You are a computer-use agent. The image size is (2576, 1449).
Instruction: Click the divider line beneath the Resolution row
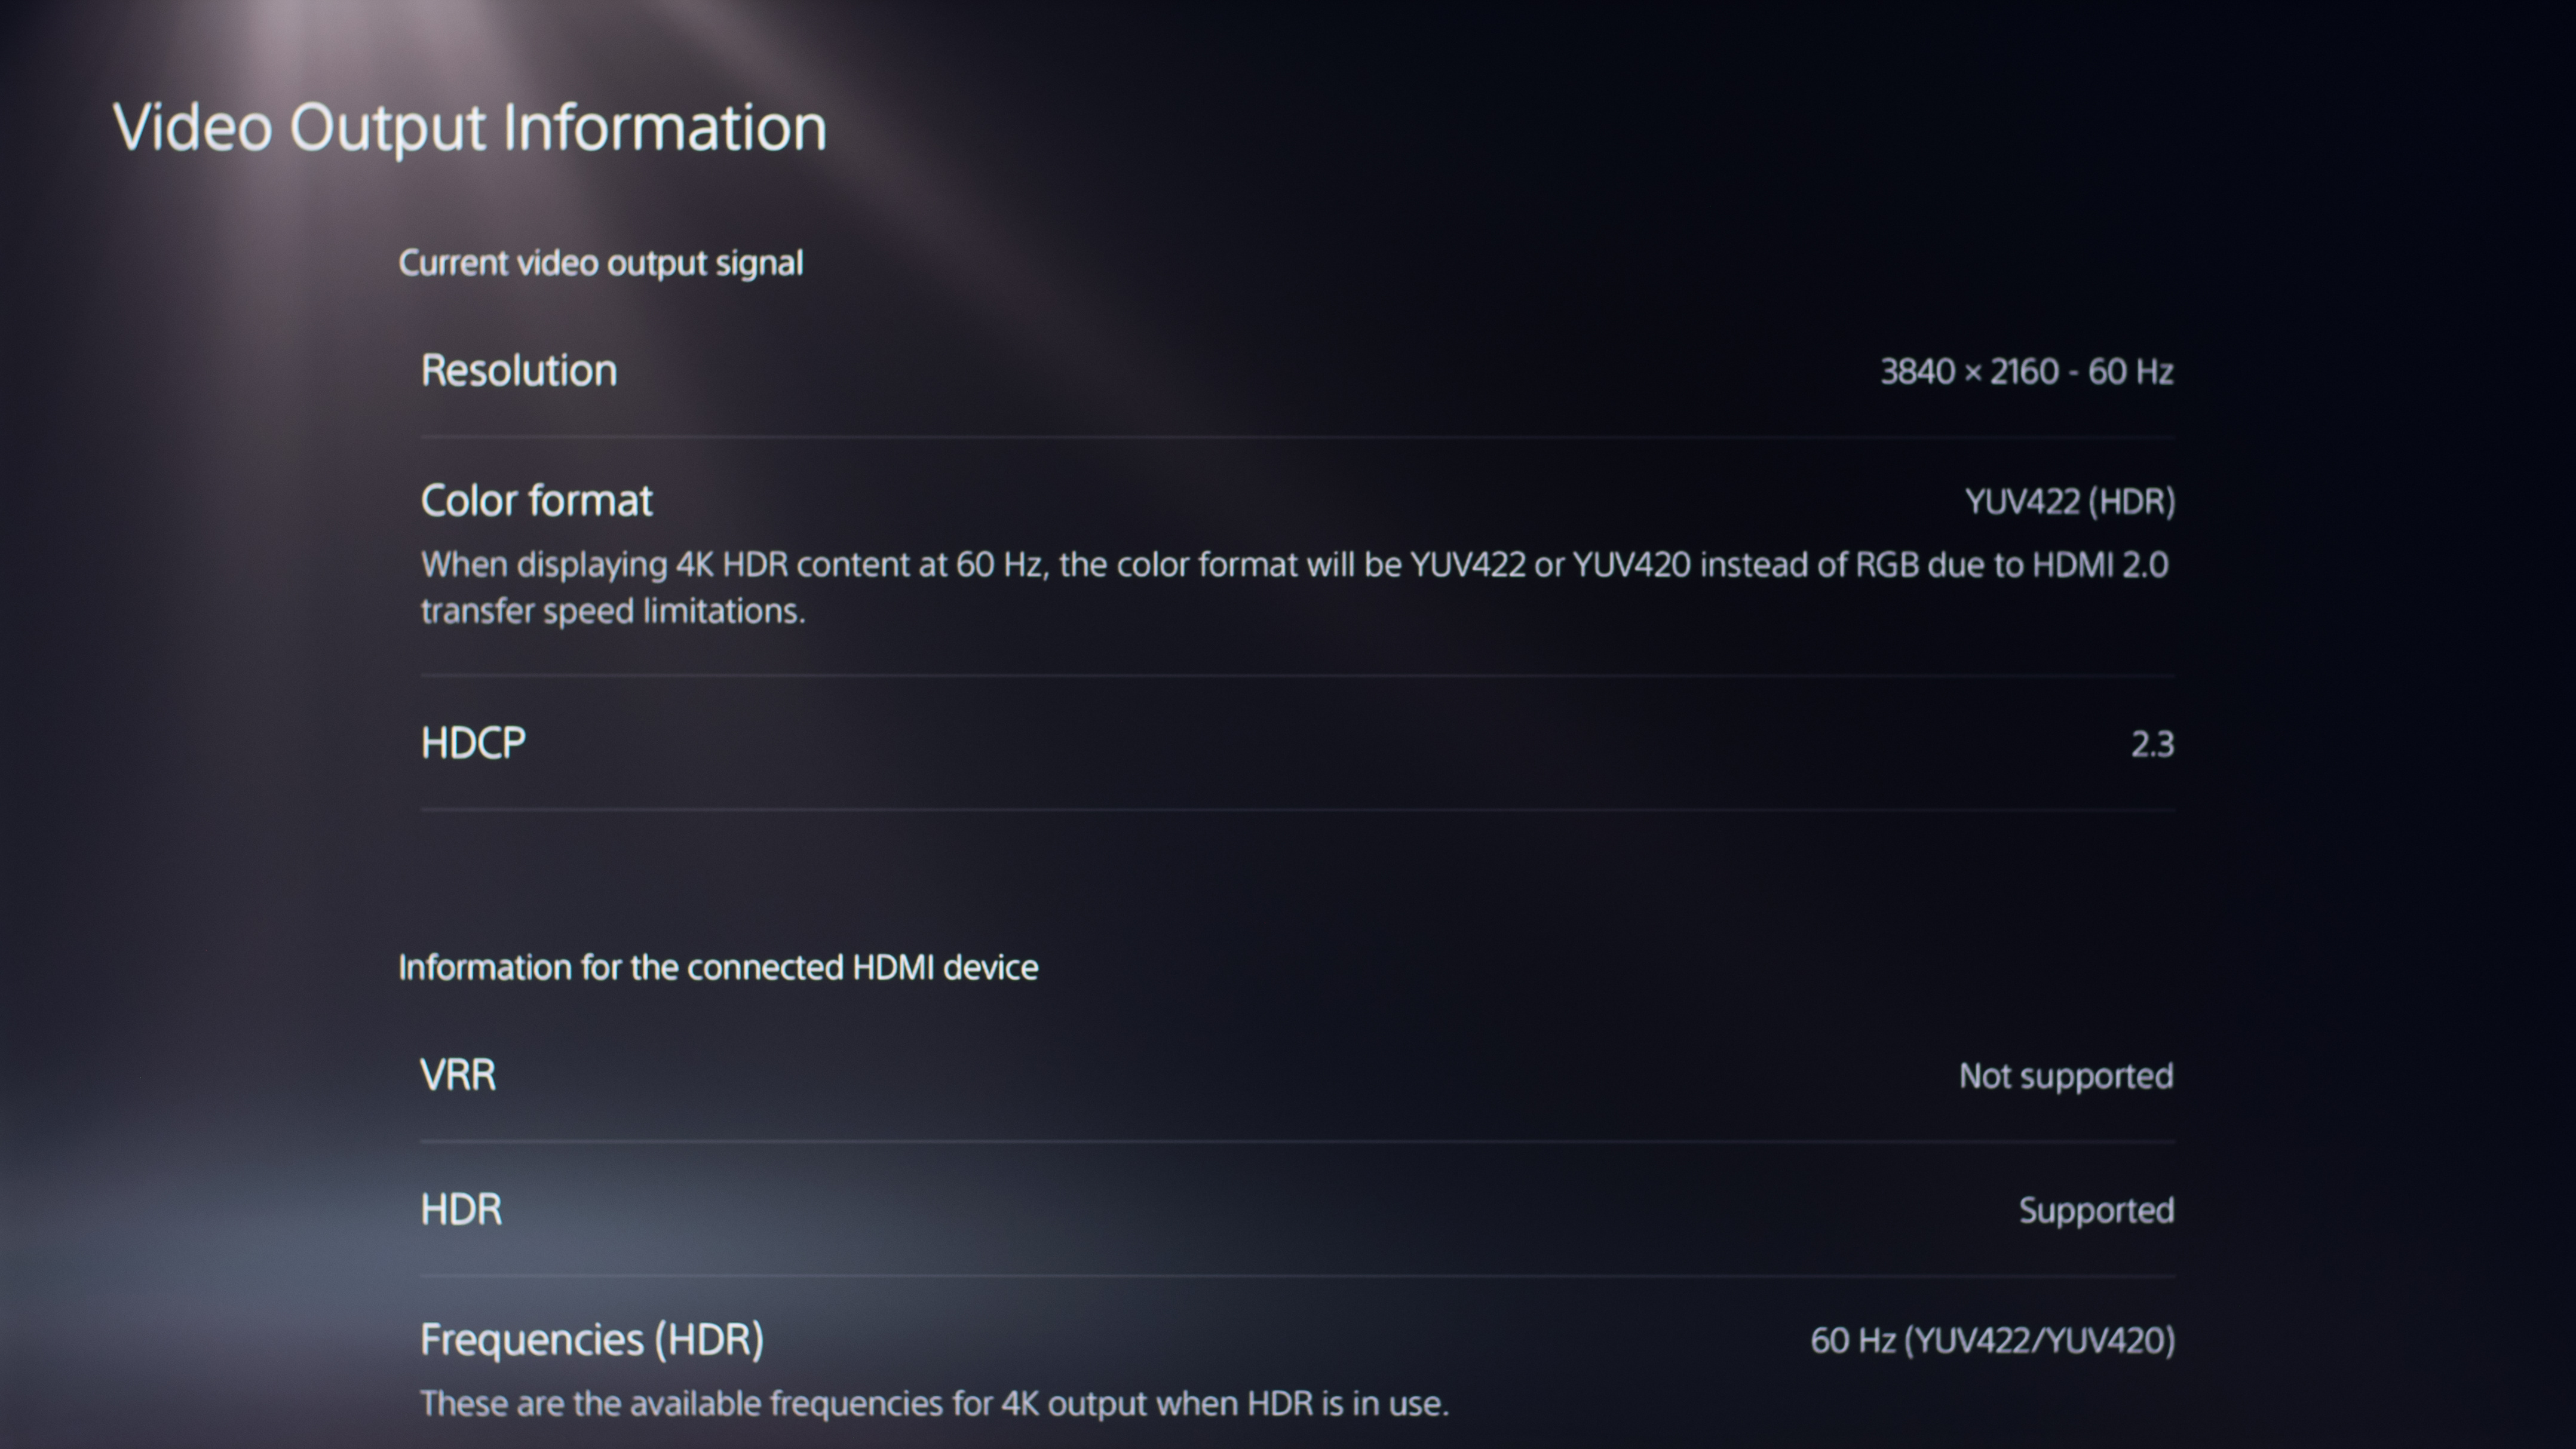(x=1297, y=437)
